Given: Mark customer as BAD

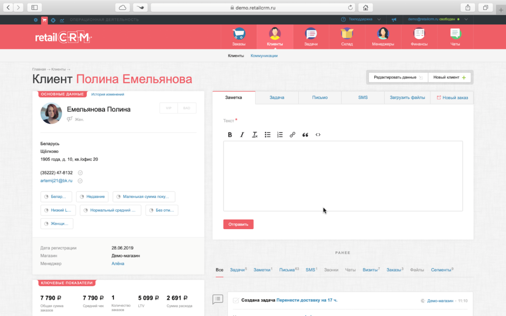Looking at the screenshot, I should [x=187, y=108].
